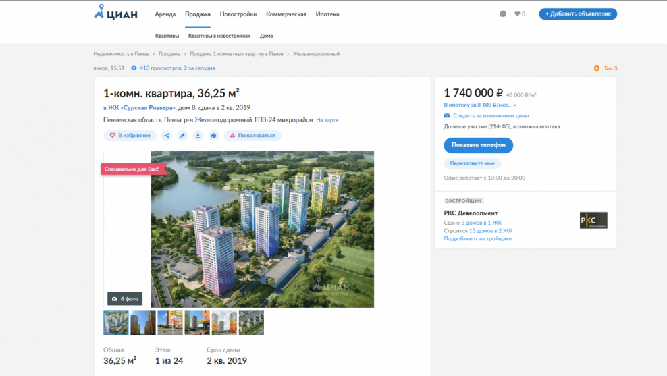This screenshot has height=376, width=667.
Task: Click the listing title 1-комн. квартира
Action: pyautogui.click(x=171, y=93)
